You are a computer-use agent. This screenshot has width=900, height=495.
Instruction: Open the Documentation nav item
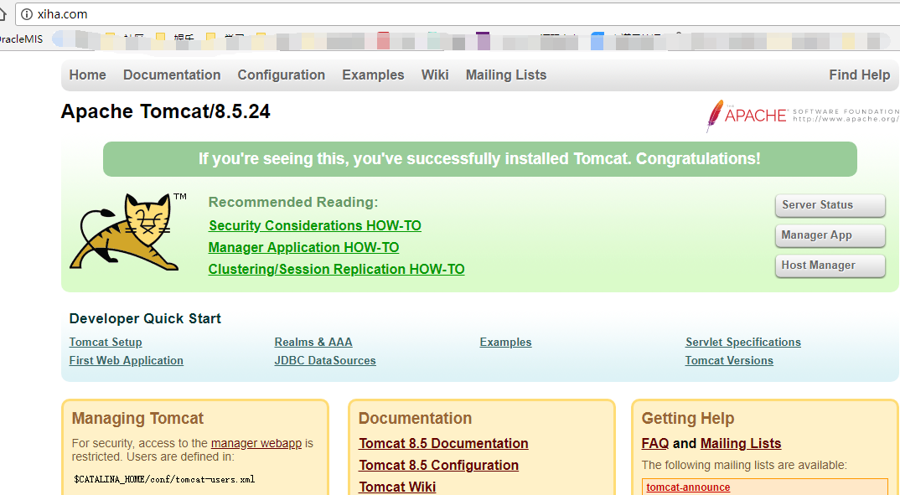point(172,75)
